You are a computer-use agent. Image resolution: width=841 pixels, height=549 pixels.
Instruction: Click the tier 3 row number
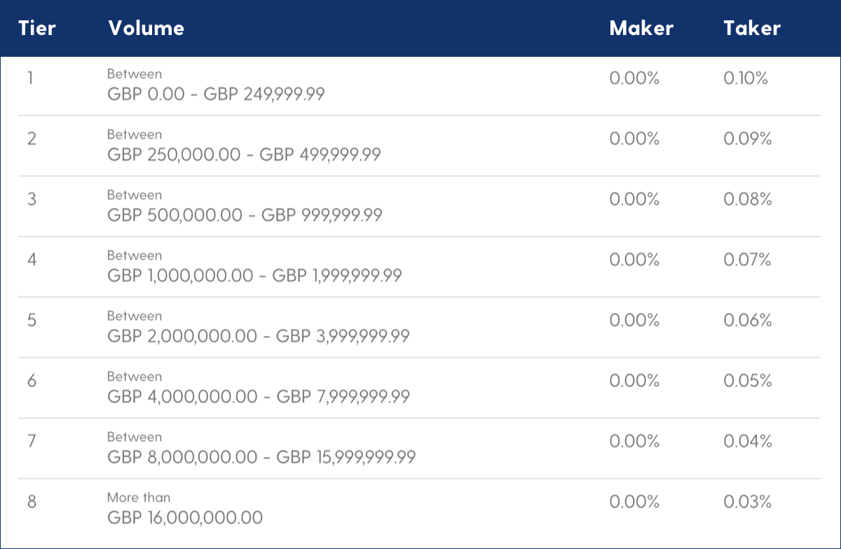pyautogui.click(x=32, y=199)
